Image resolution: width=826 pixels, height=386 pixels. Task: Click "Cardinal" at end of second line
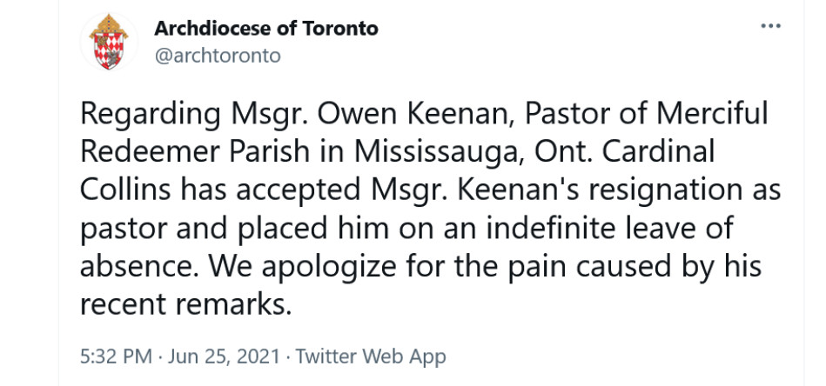[x=657, y=152]
